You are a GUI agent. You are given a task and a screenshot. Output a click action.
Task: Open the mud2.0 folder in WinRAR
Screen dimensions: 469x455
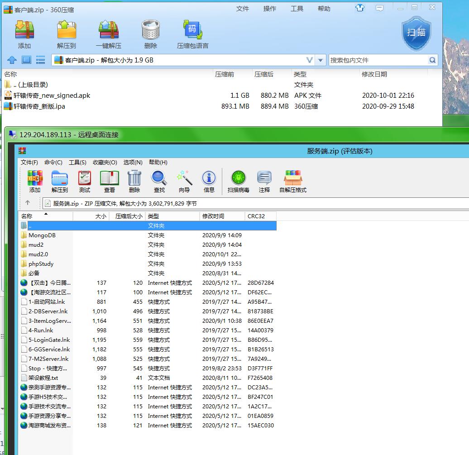[38, 254]
